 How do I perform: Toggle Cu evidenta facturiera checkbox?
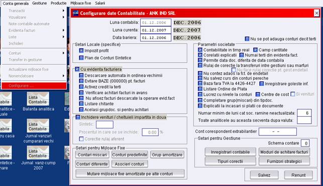[x=77, y=69]
